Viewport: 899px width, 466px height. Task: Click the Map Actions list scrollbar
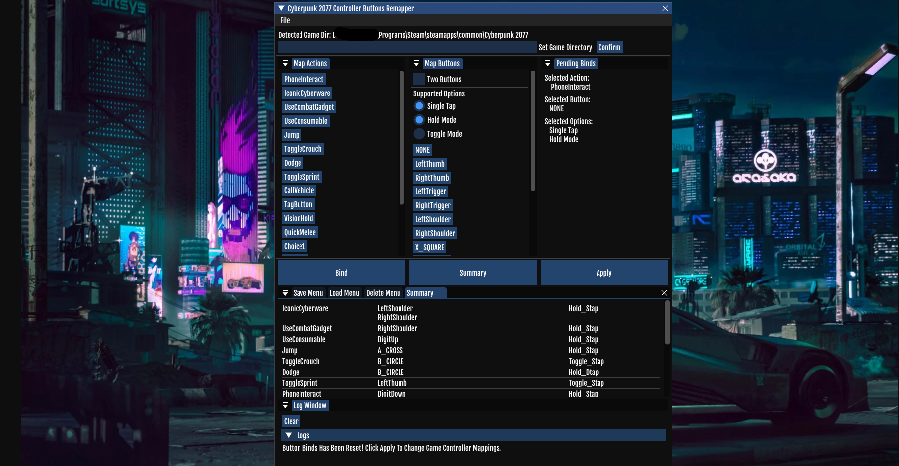401,137
